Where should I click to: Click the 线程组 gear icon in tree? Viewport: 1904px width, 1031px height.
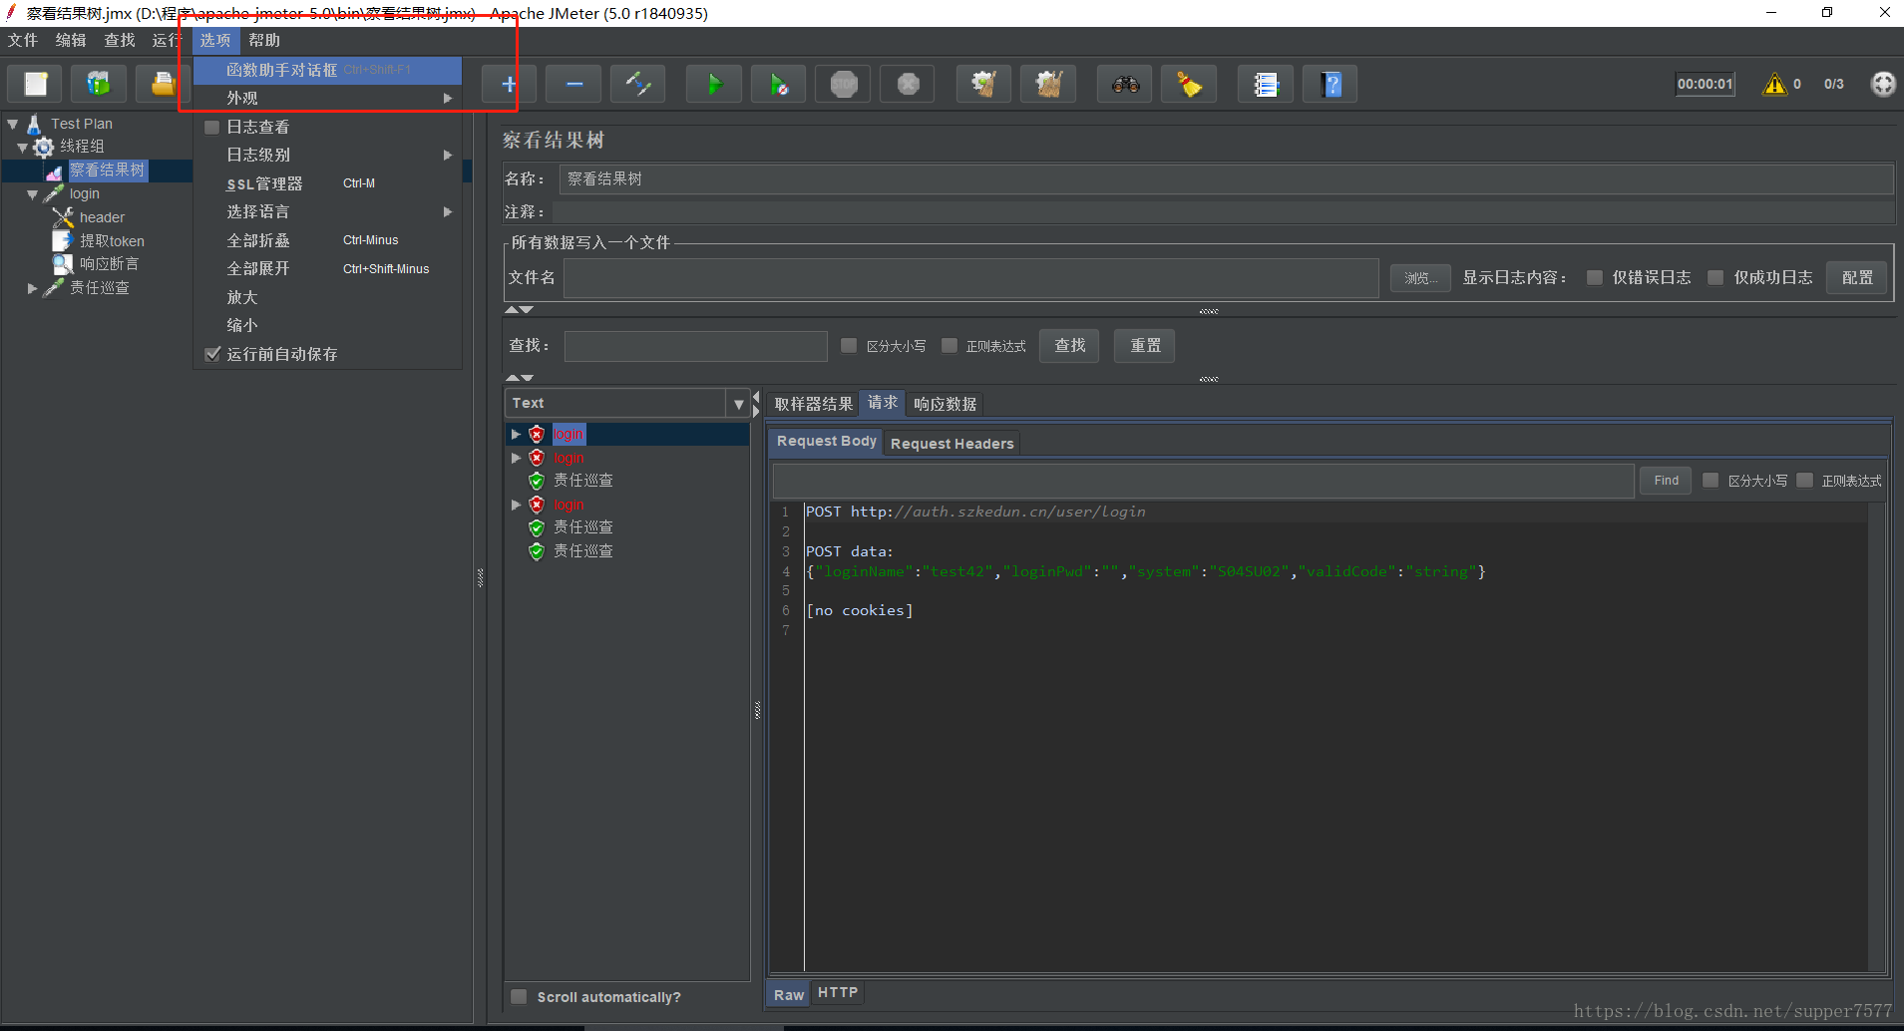[x=43, y=147]
